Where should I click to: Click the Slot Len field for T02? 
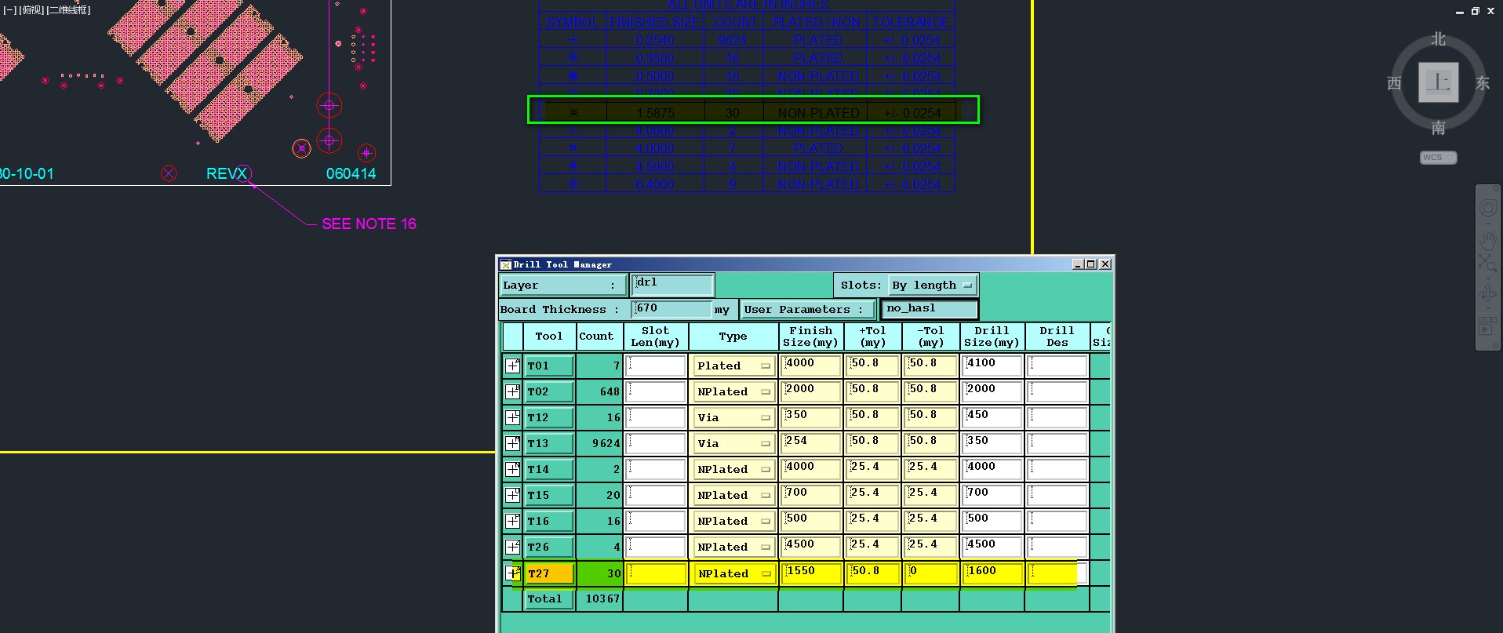(x=656, y=391)
